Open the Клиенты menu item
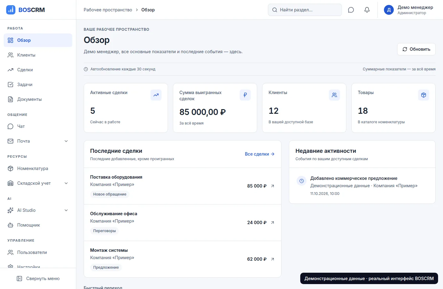This screenshot has width=443, height=289. tap(38, 55)
